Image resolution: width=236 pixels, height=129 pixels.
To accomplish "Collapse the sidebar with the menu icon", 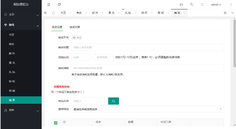I will coord(49,4).
